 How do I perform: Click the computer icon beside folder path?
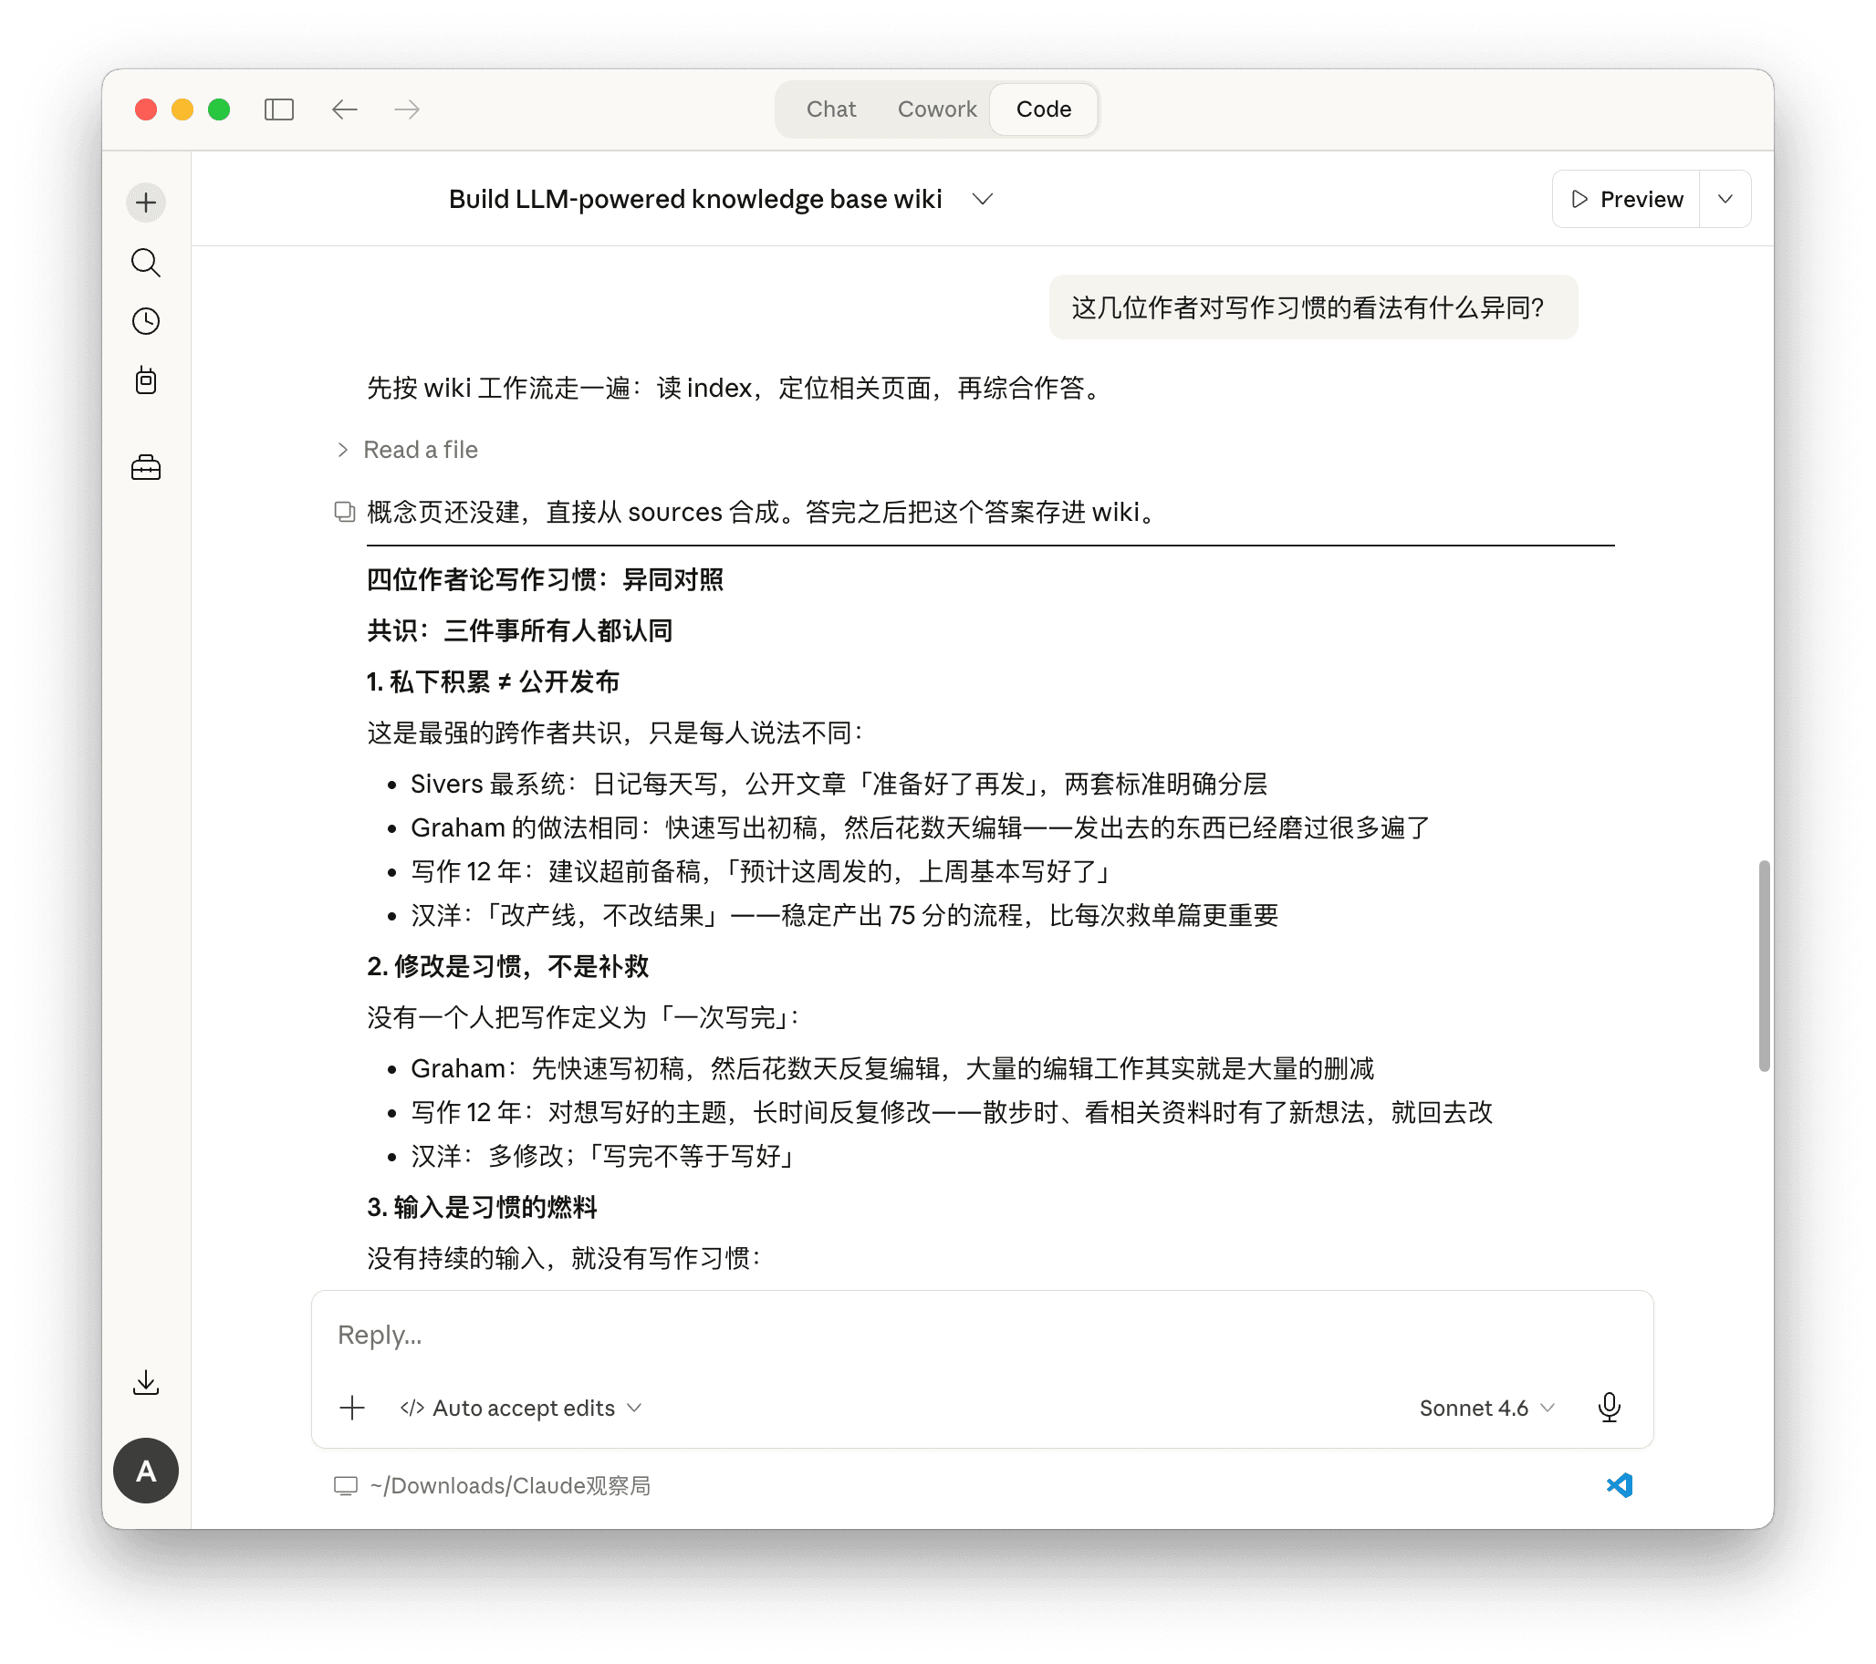click(x=346, y=1485)
